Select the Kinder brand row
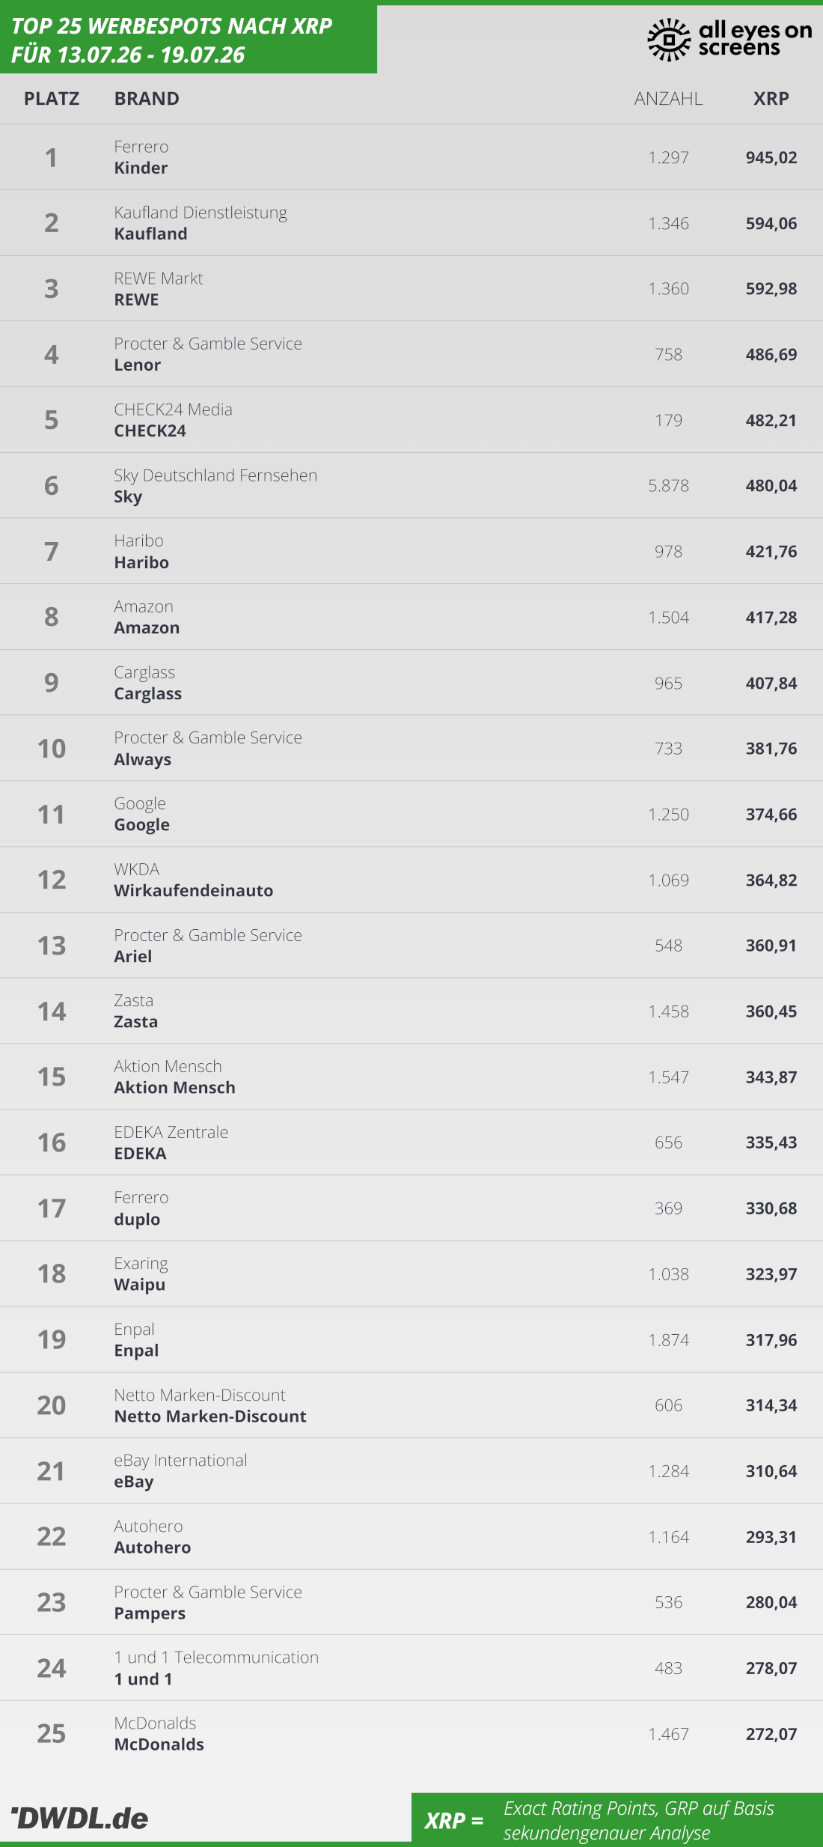The width and height of the screenshot is (823, 1847). click(x=411, y=157)
